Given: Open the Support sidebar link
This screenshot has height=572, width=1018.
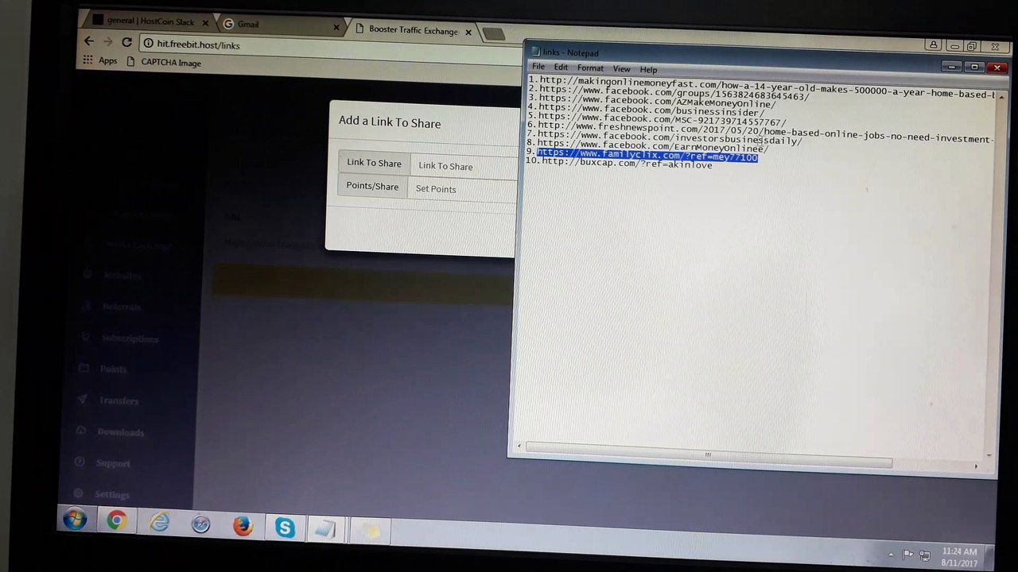Looking at the screenshot, I should (113, 463).
